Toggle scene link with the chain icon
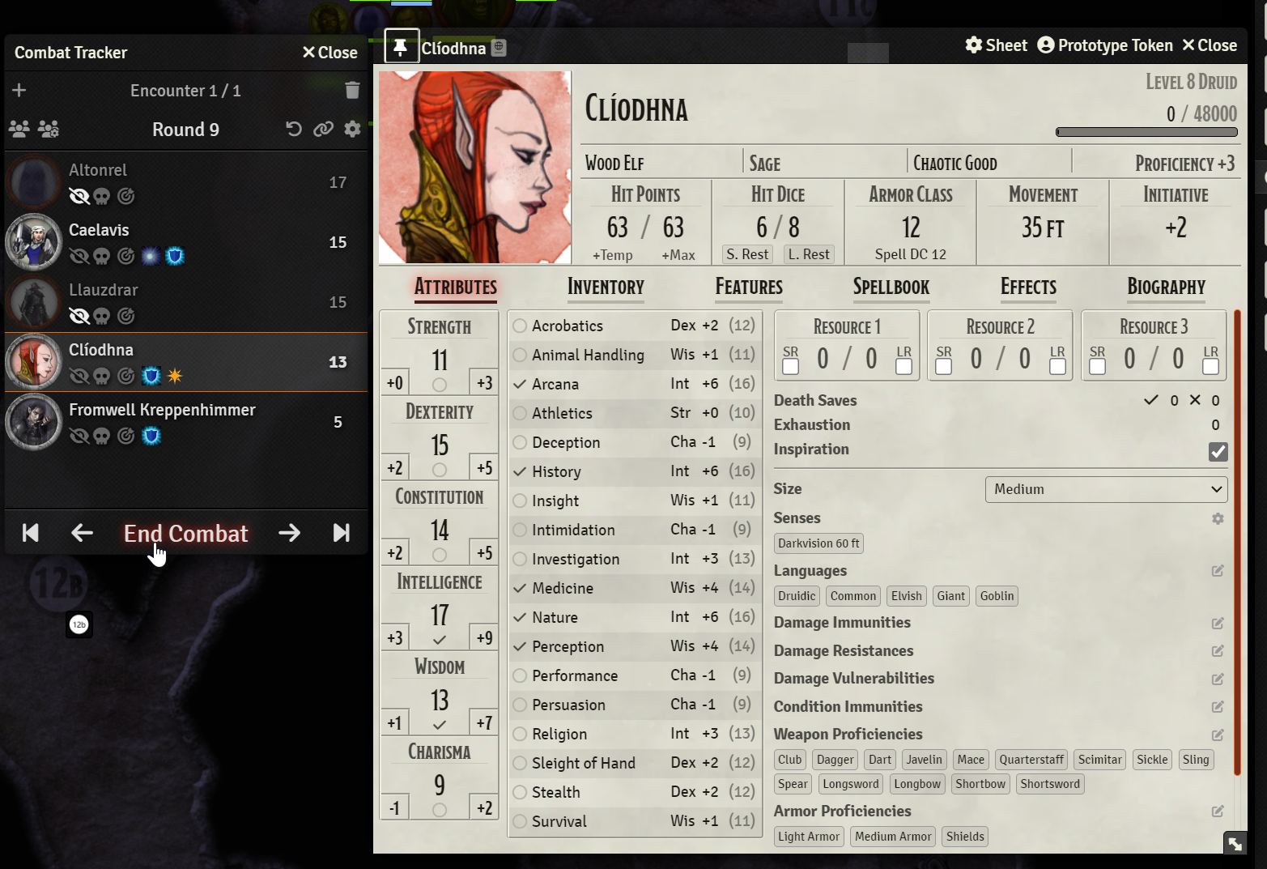 [x=323, y=129]
